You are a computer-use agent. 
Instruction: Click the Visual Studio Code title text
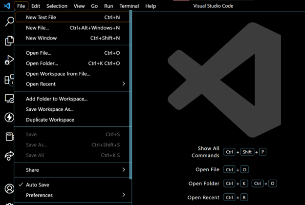click(x=213, y=6)
